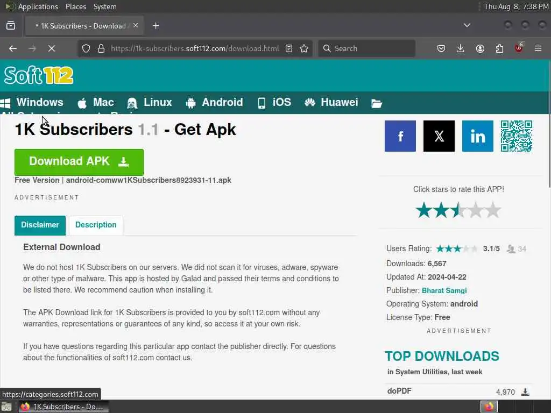Click the clock Thu Aug 8
This screenshot has width=551, height=413.
pyautogui.click(x=516, y=6)
